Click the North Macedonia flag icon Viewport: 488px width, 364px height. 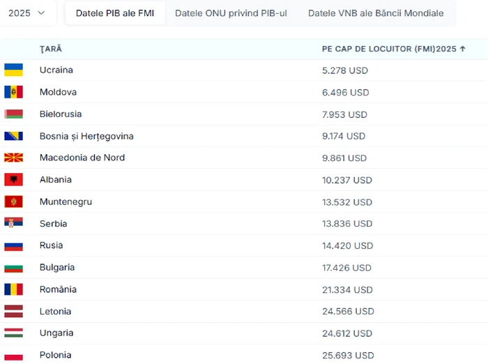tap(13, 158)
